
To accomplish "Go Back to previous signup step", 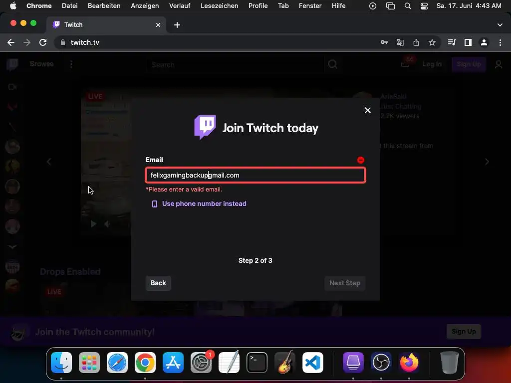I will (x=158, y=283).
